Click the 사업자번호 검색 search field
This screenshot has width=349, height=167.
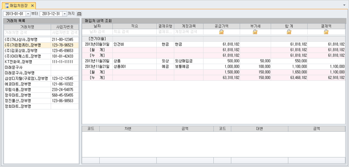pos(65,32)
